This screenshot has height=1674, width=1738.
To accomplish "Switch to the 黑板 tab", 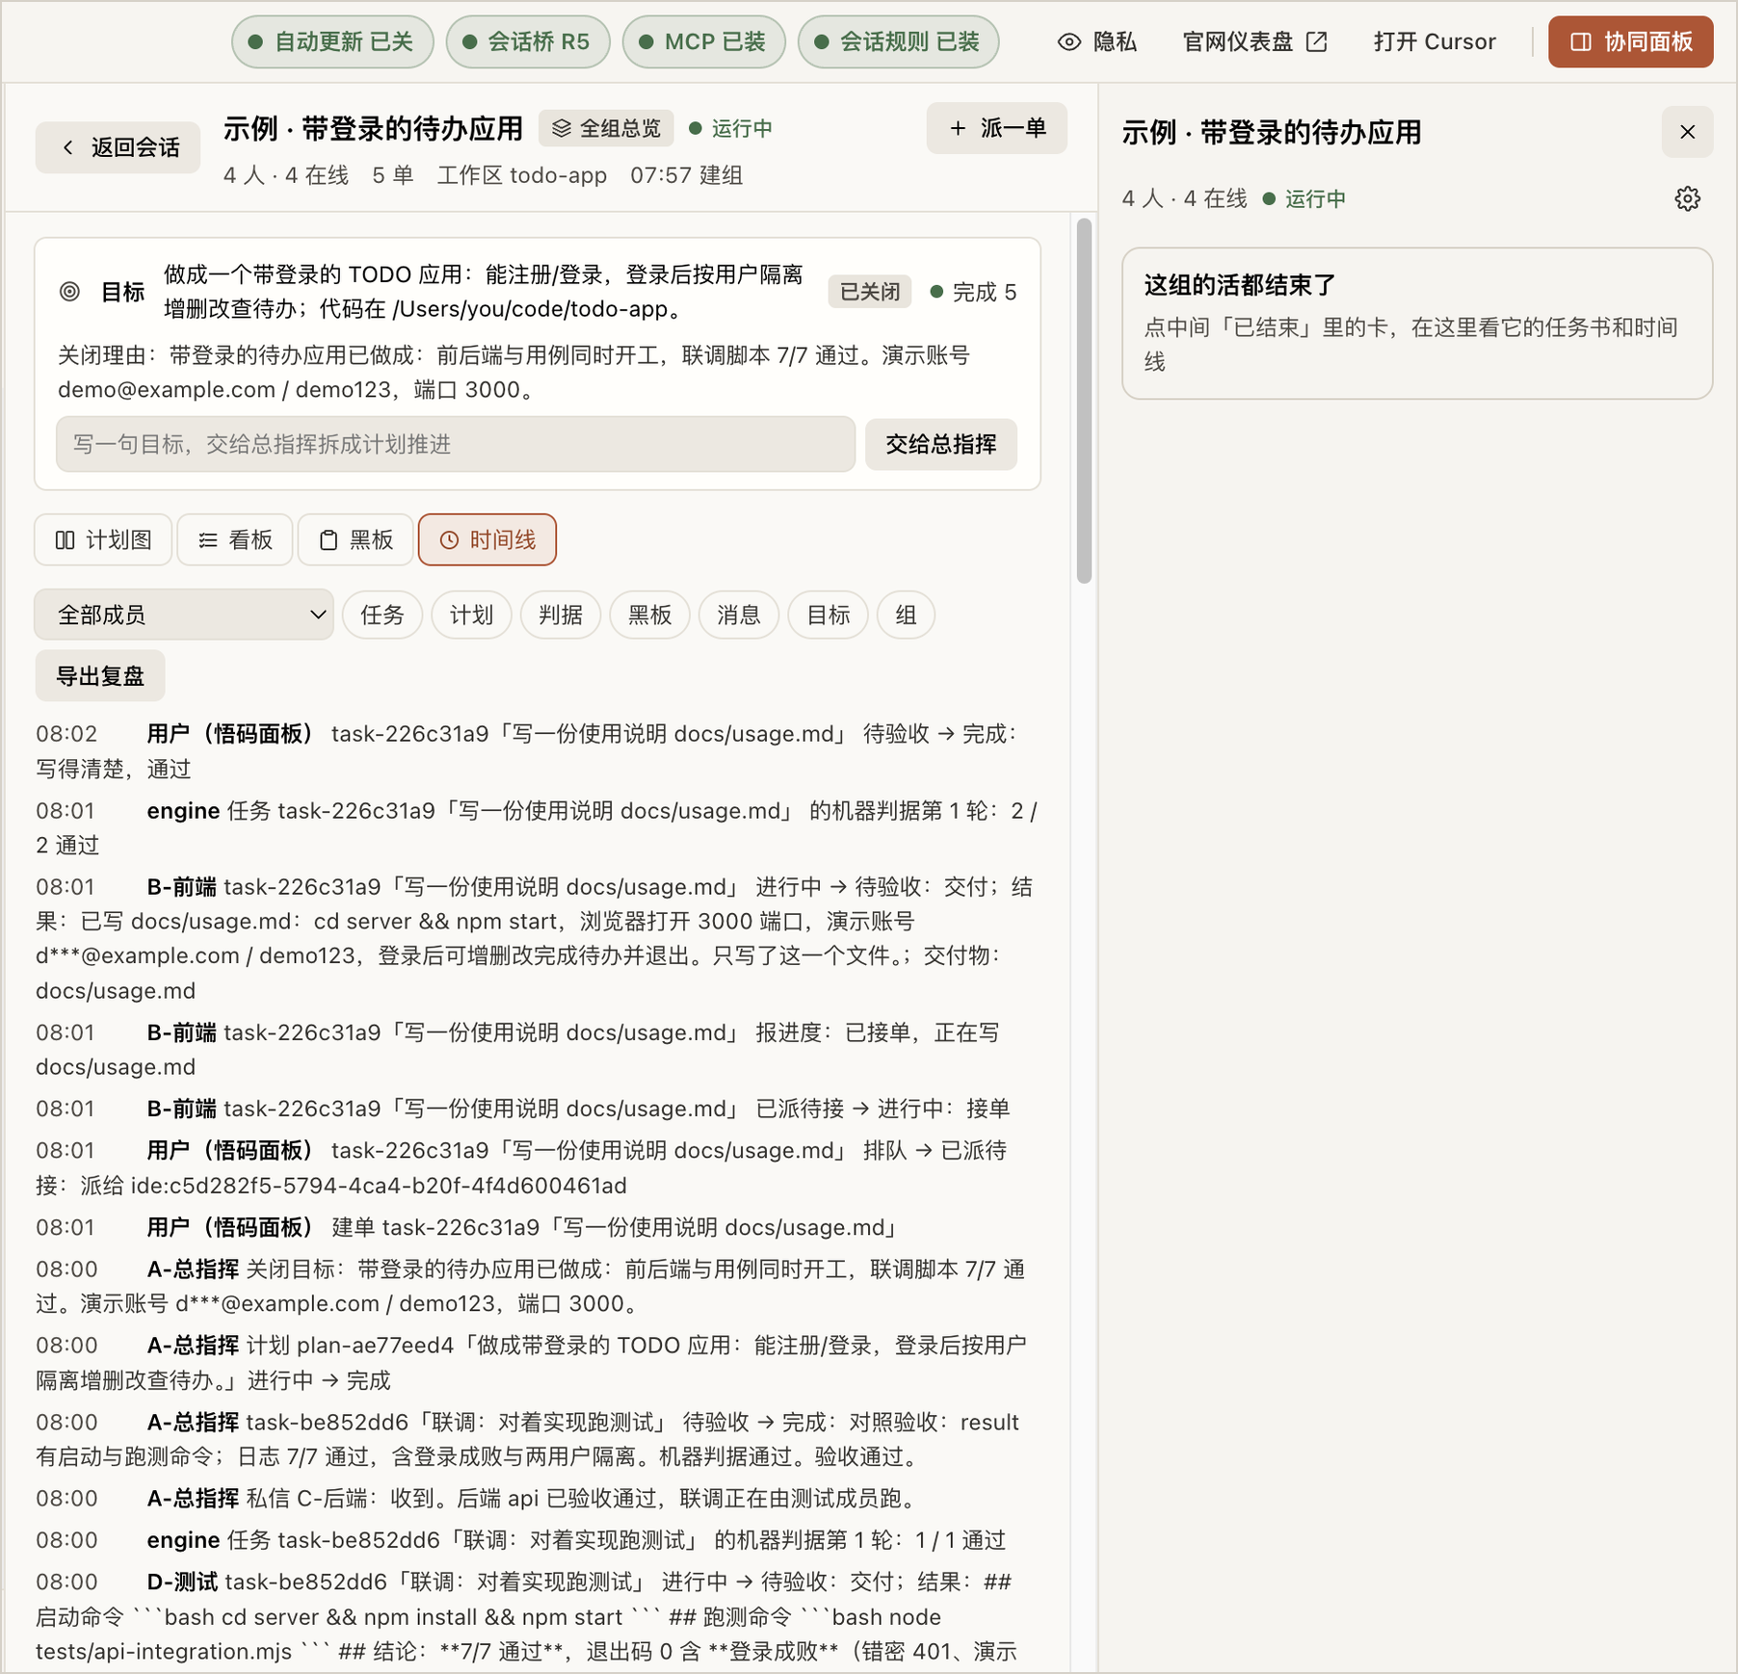I will [355, 539].
